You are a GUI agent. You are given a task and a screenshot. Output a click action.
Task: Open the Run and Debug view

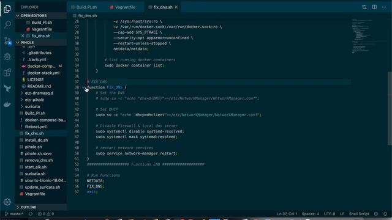coord(7,57)
